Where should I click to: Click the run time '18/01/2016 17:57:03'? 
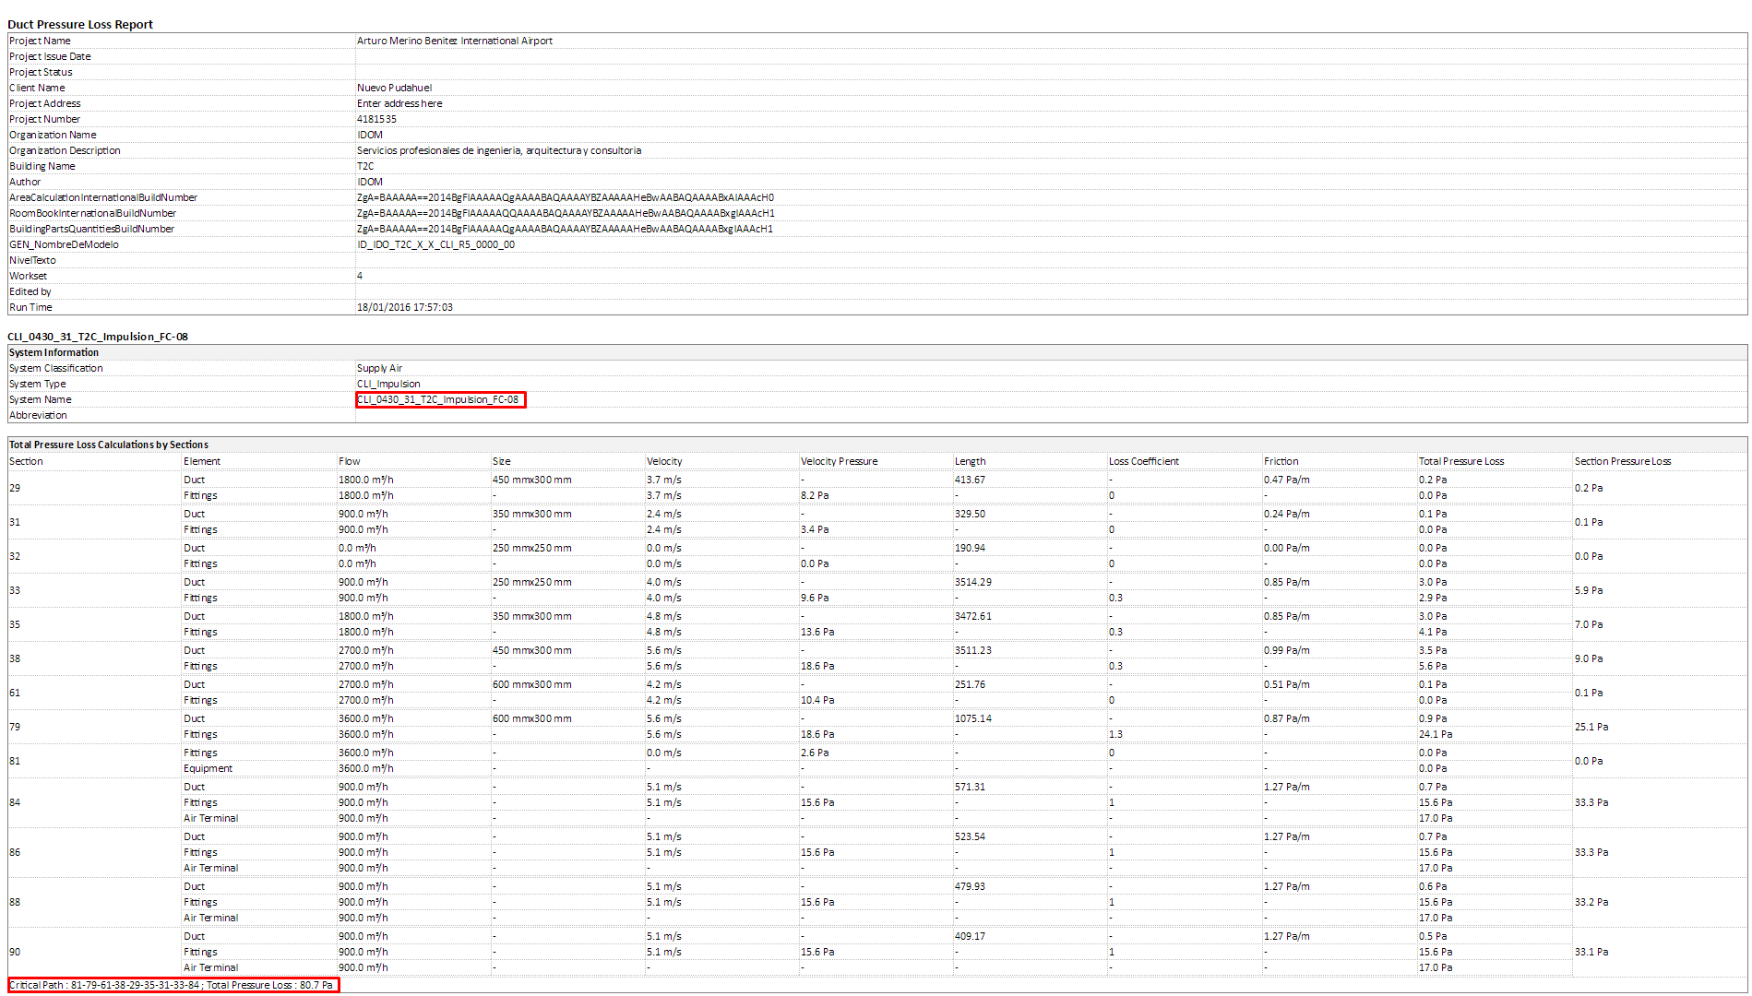[405, 307]
